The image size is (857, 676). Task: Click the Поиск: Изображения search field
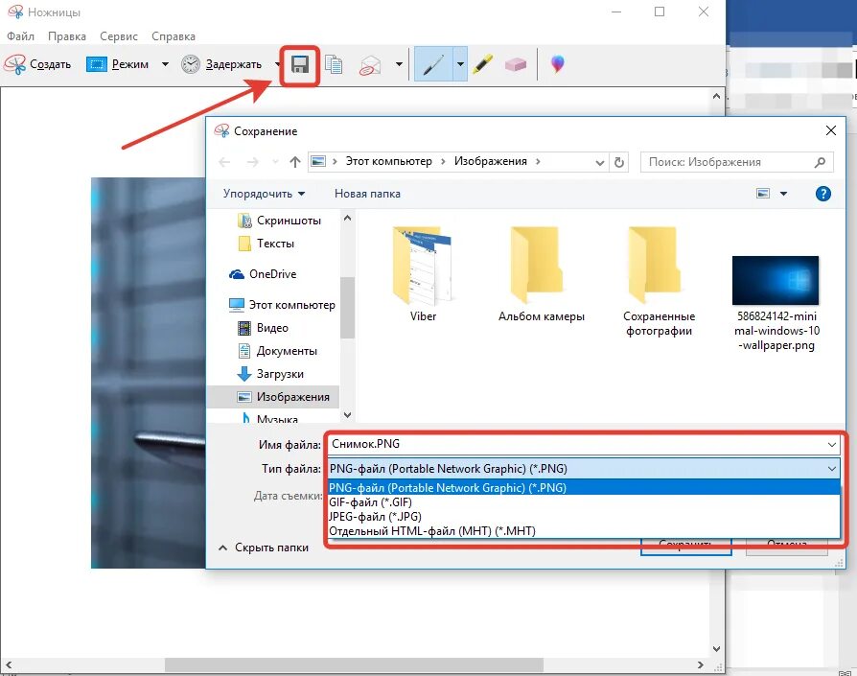pyautogui.click(x=737, y=162)
